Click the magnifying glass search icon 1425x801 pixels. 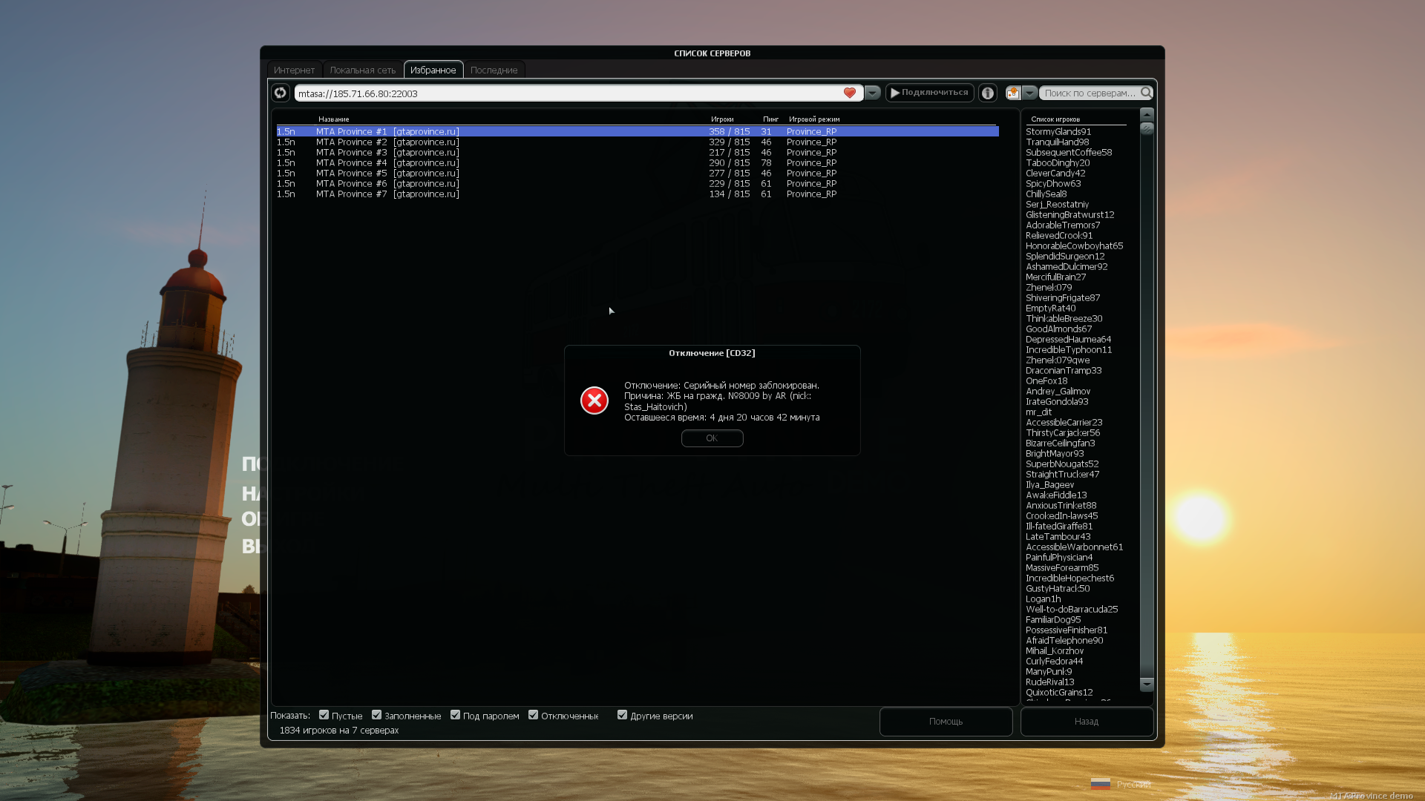click(1146, 93)
